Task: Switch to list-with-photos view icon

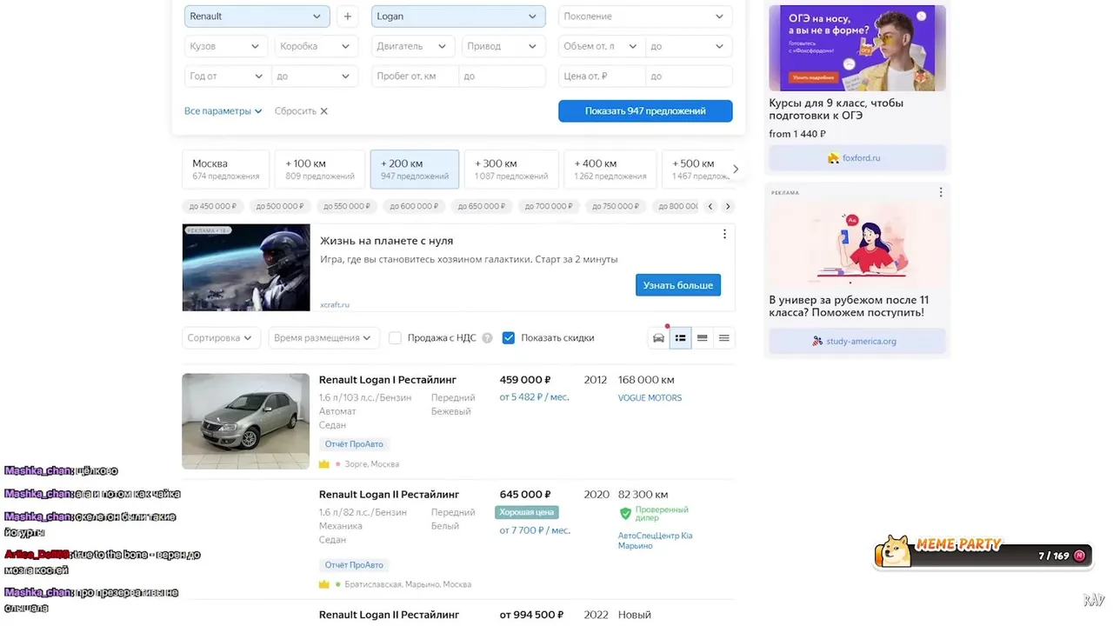Action: click(x=681, y=338)
